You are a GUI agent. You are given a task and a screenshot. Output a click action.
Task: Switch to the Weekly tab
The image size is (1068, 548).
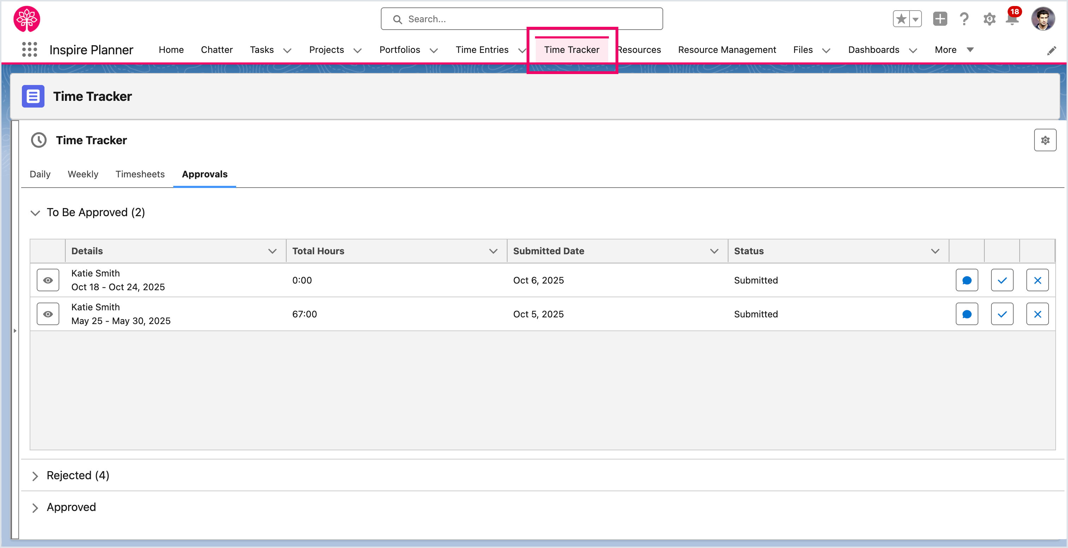pyautogui.click(x=83, y=175)
